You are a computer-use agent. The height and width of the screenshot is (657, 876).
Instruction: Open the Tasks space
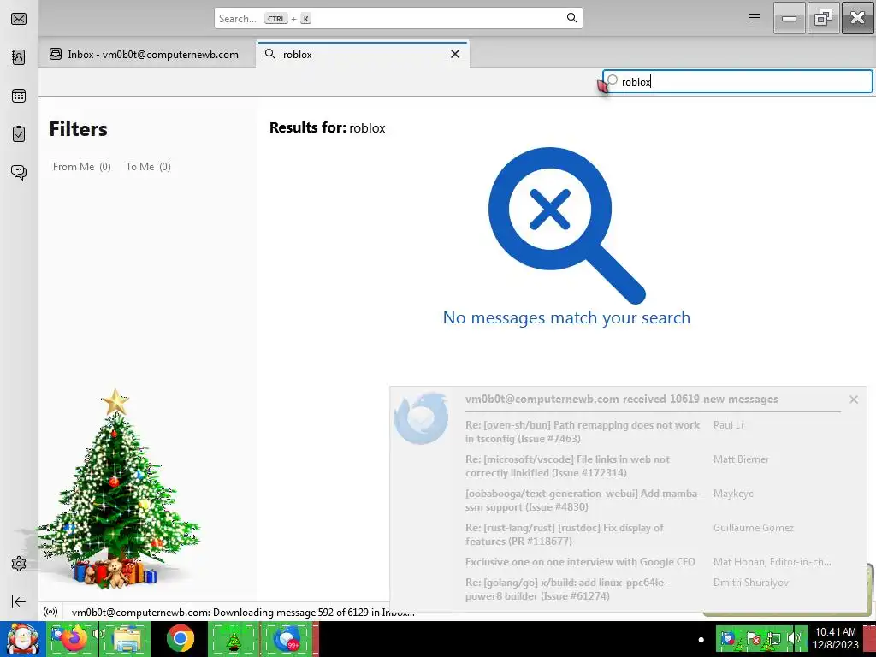[19, 134]
